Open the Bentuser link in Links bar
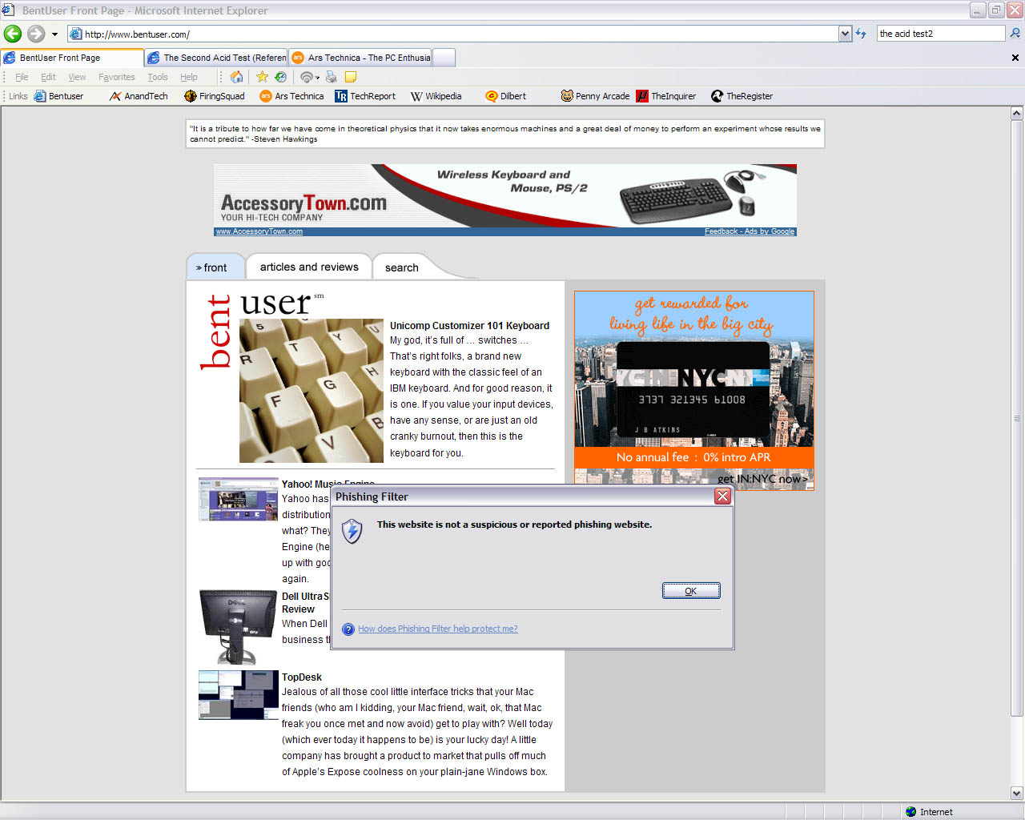Screen dimensions: 1025x820 pos(58,96)
